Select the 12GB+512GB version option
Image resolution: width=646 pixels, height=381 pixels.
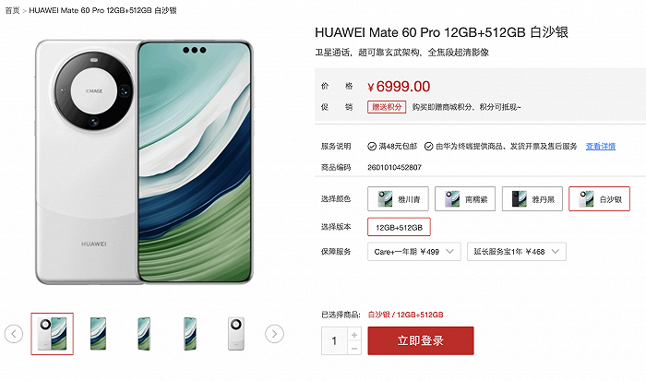point(399,227)
